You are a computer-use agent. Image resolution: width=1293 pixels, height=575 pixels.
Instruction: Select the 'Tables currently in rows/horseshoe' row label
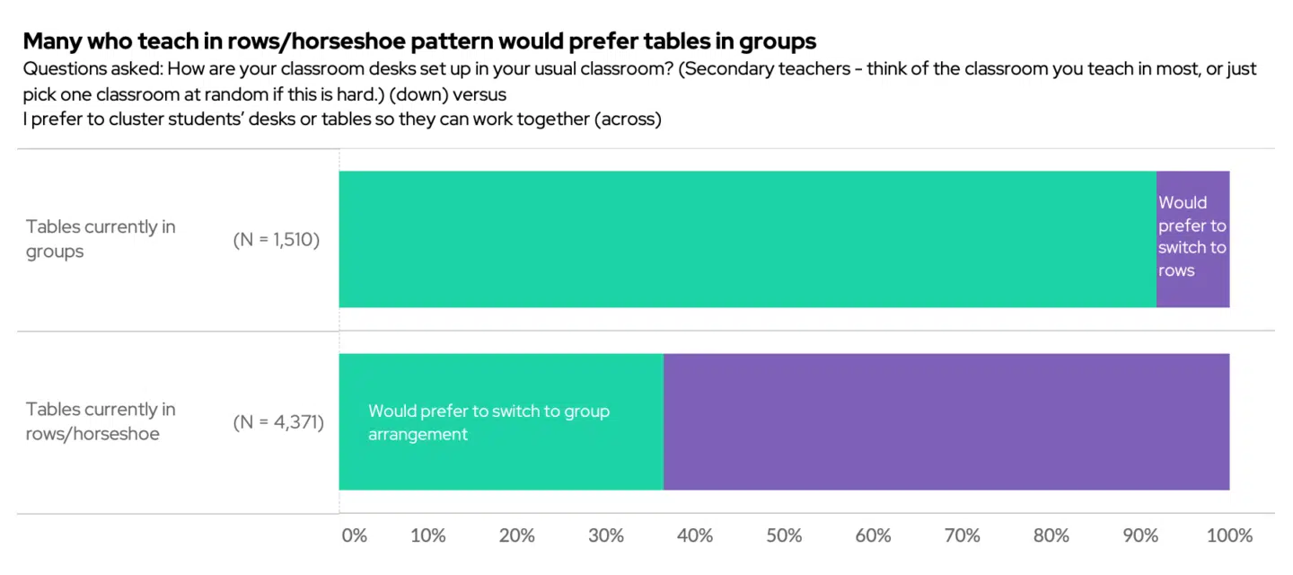click(101, 421)
